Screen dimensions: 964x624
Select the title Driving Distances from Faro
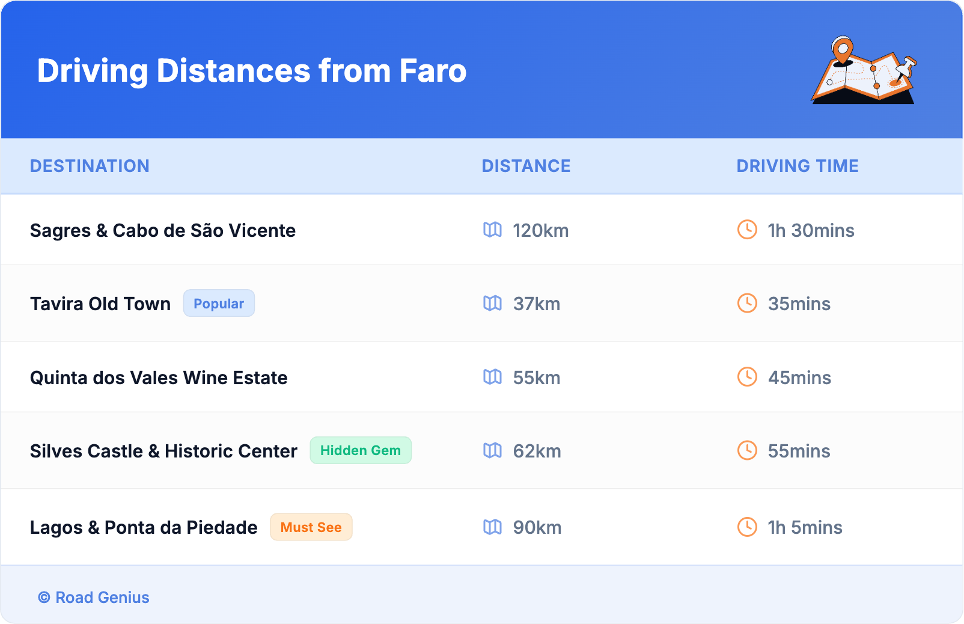[252, 71]
